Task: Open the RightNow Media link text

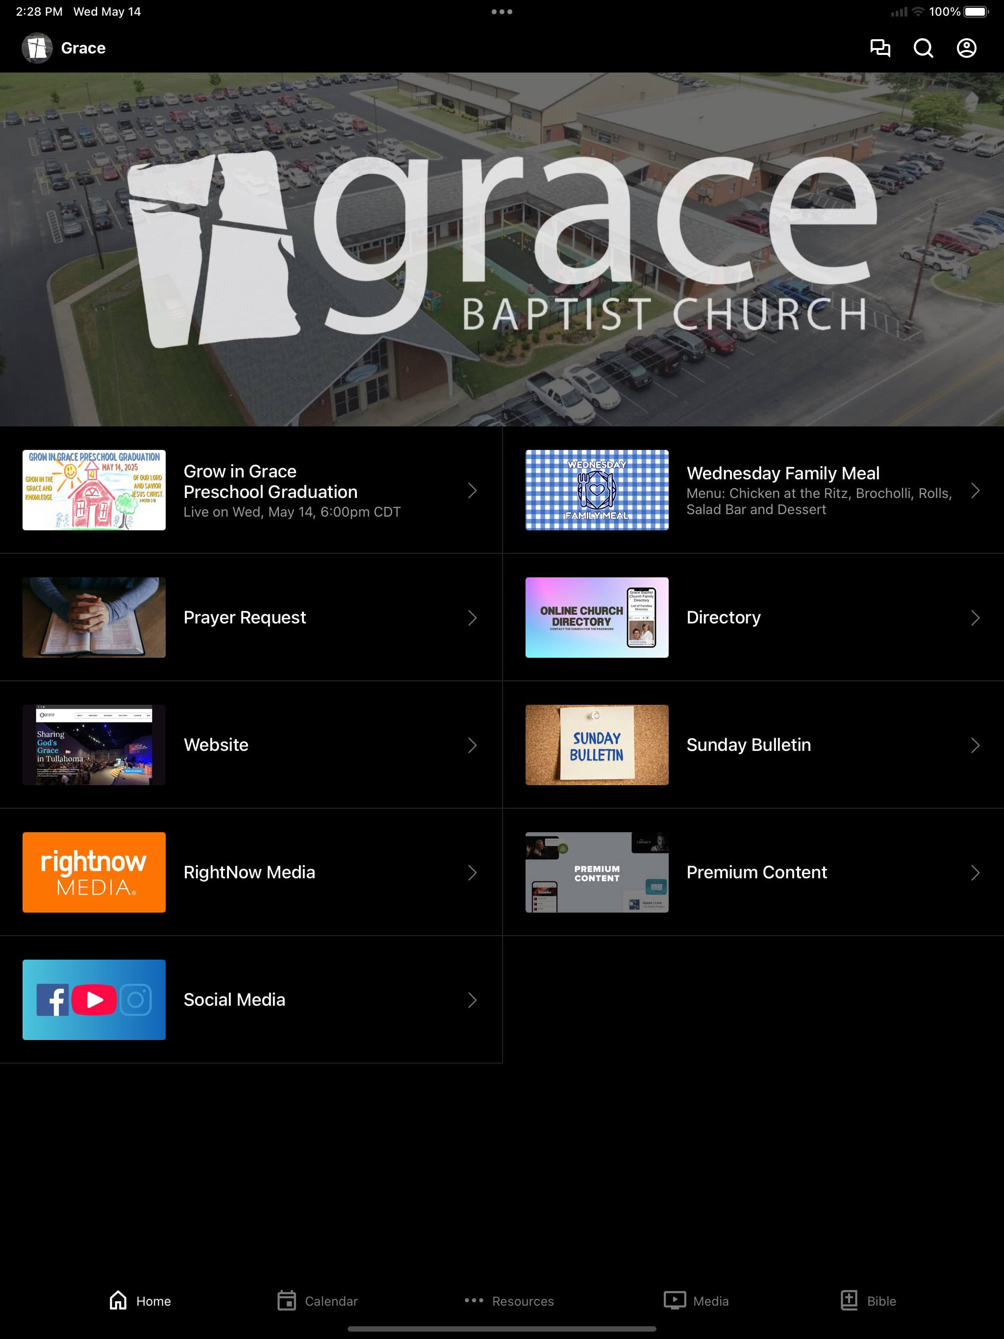Action: click(250, 872)
